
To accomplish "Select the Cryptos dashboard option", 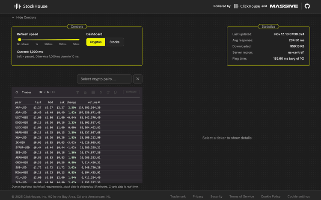I will pos(96,42).
